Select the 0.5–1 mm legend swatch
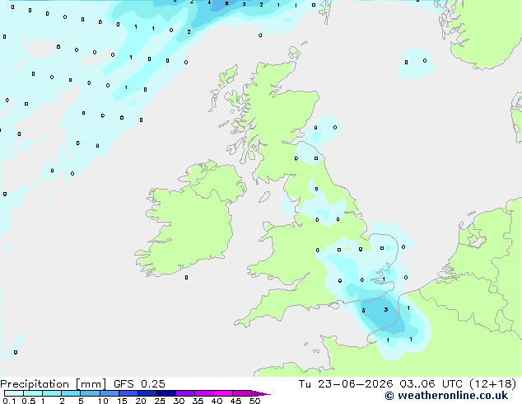Viewport: 522px width, 404px height. point(33,393)
